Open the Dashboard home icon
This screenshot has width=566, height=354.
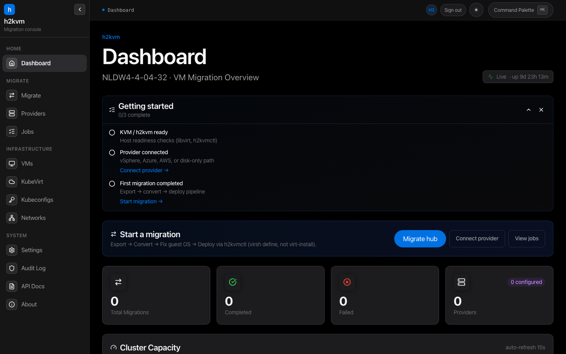12,63
